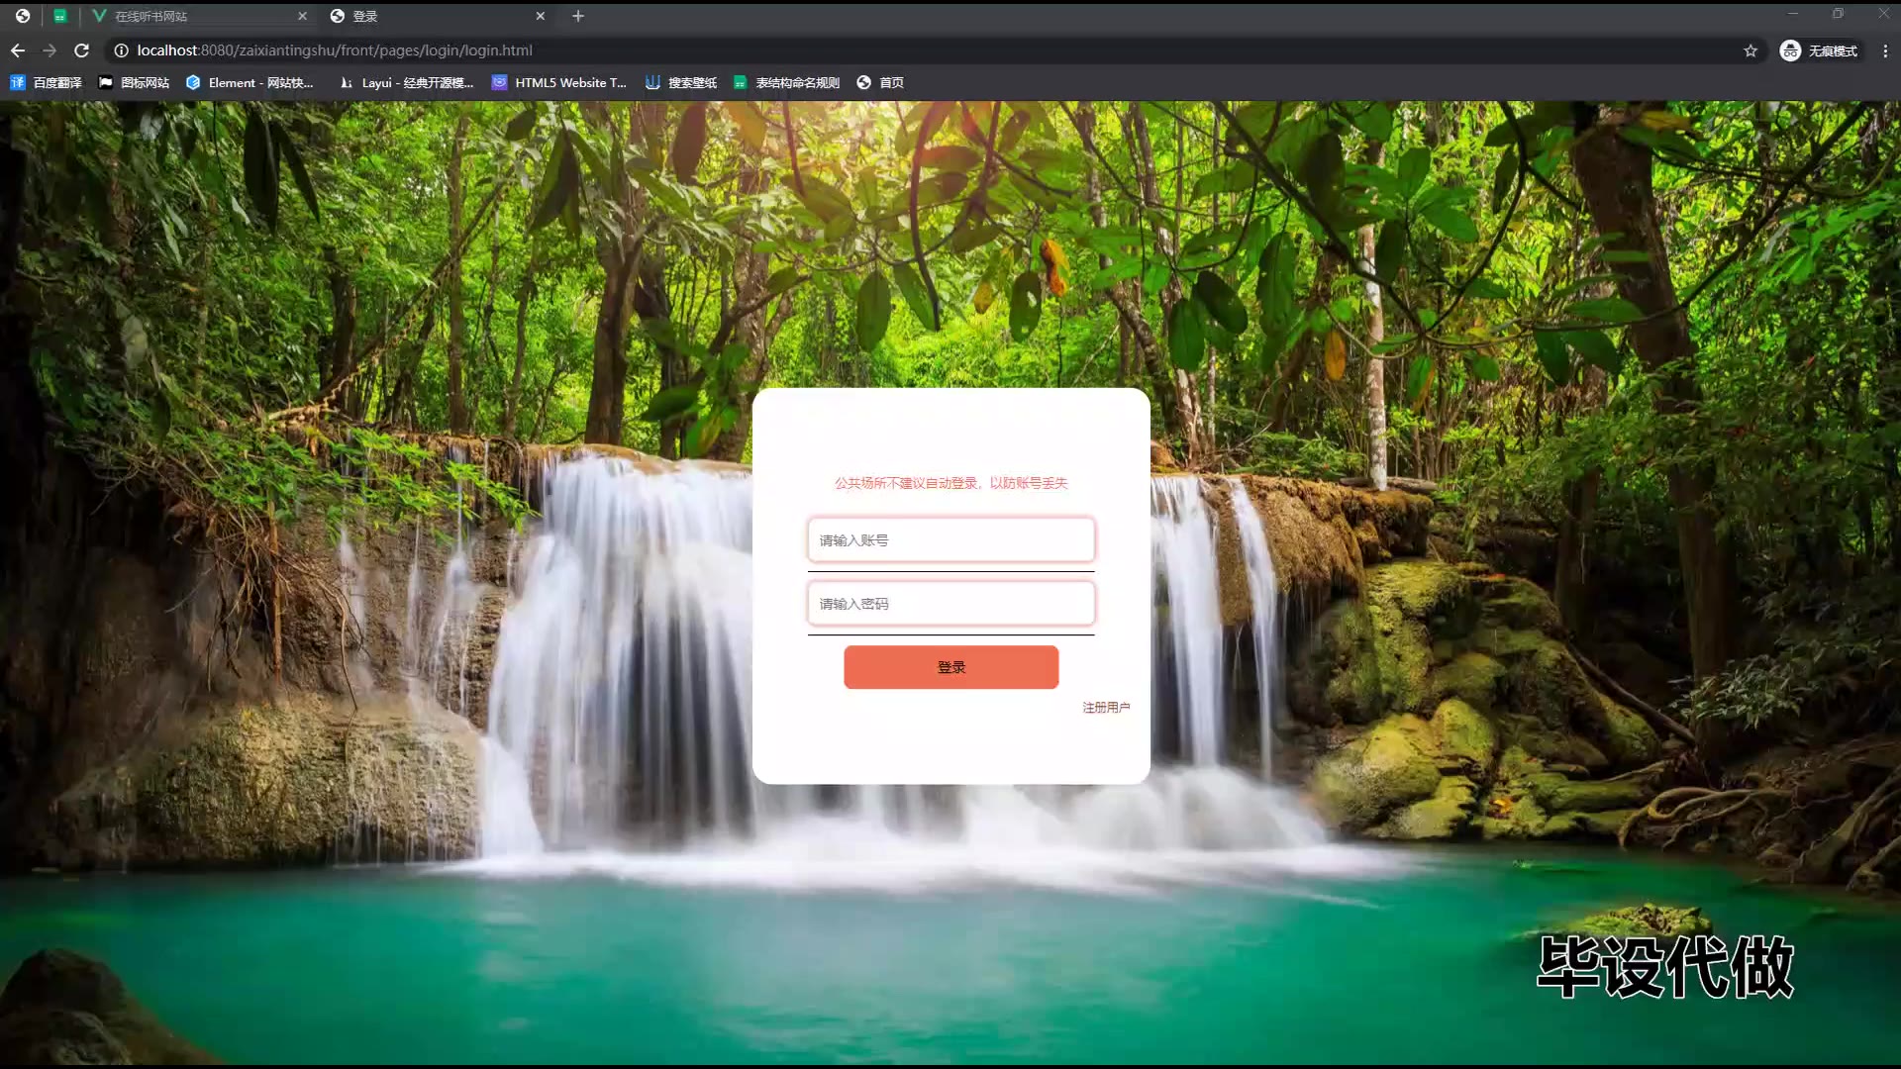This screenshot has width=1901, height=1069.
Task: Open the 表结构命名规则 bookmark
Action: click(786, 82)
